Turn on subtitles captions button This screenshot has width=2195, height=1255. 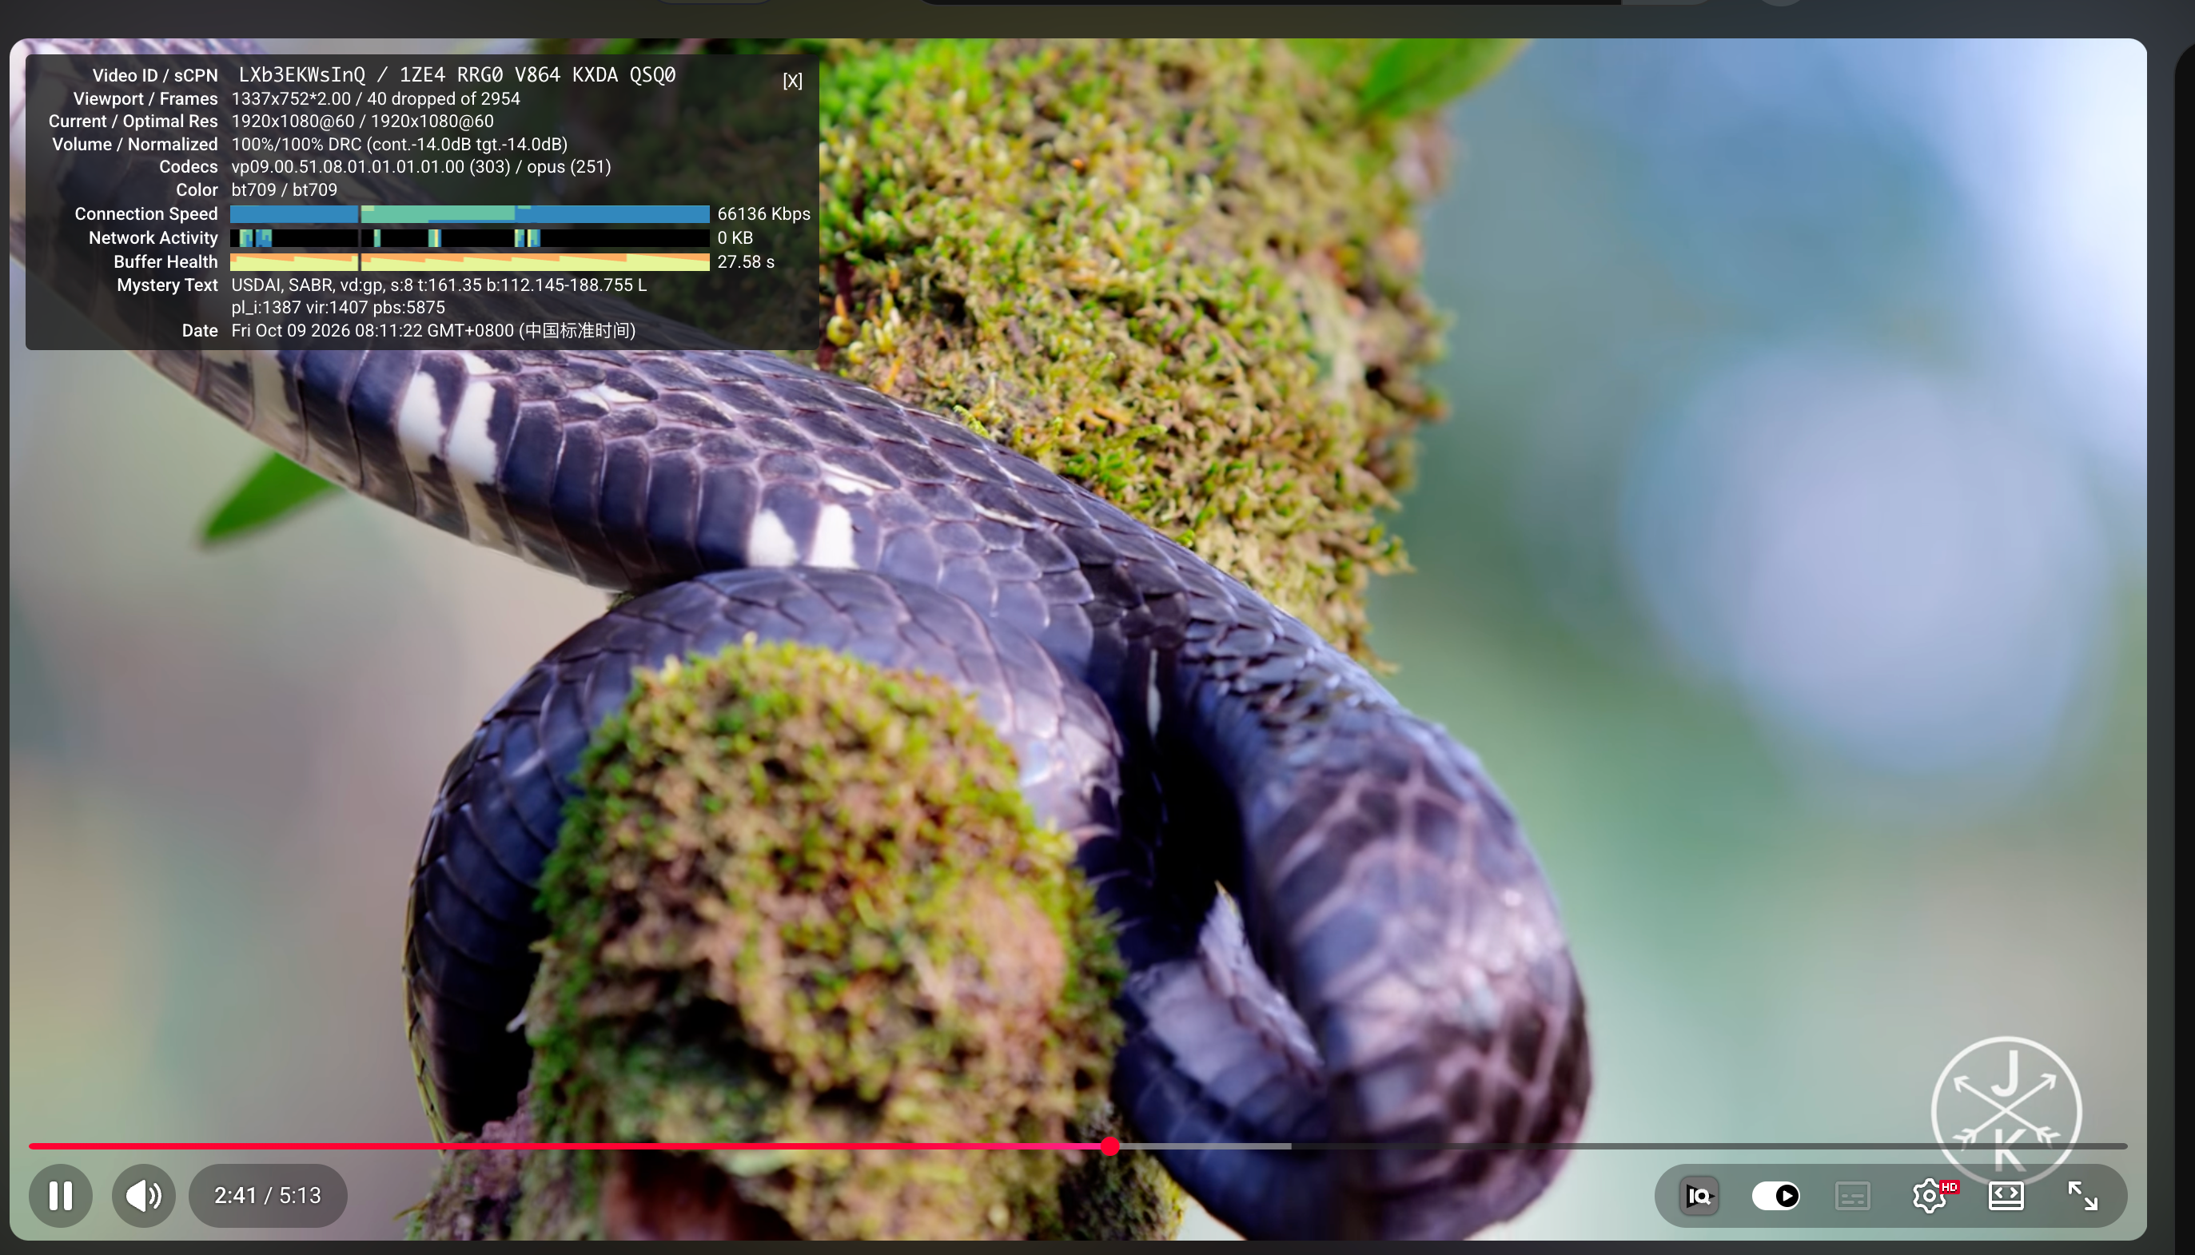pyautogui.click(x=1852, y=1196)
